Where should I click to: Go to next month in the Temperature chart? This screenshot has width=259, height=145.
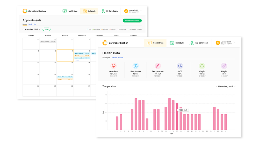click(x=235, y=87)
